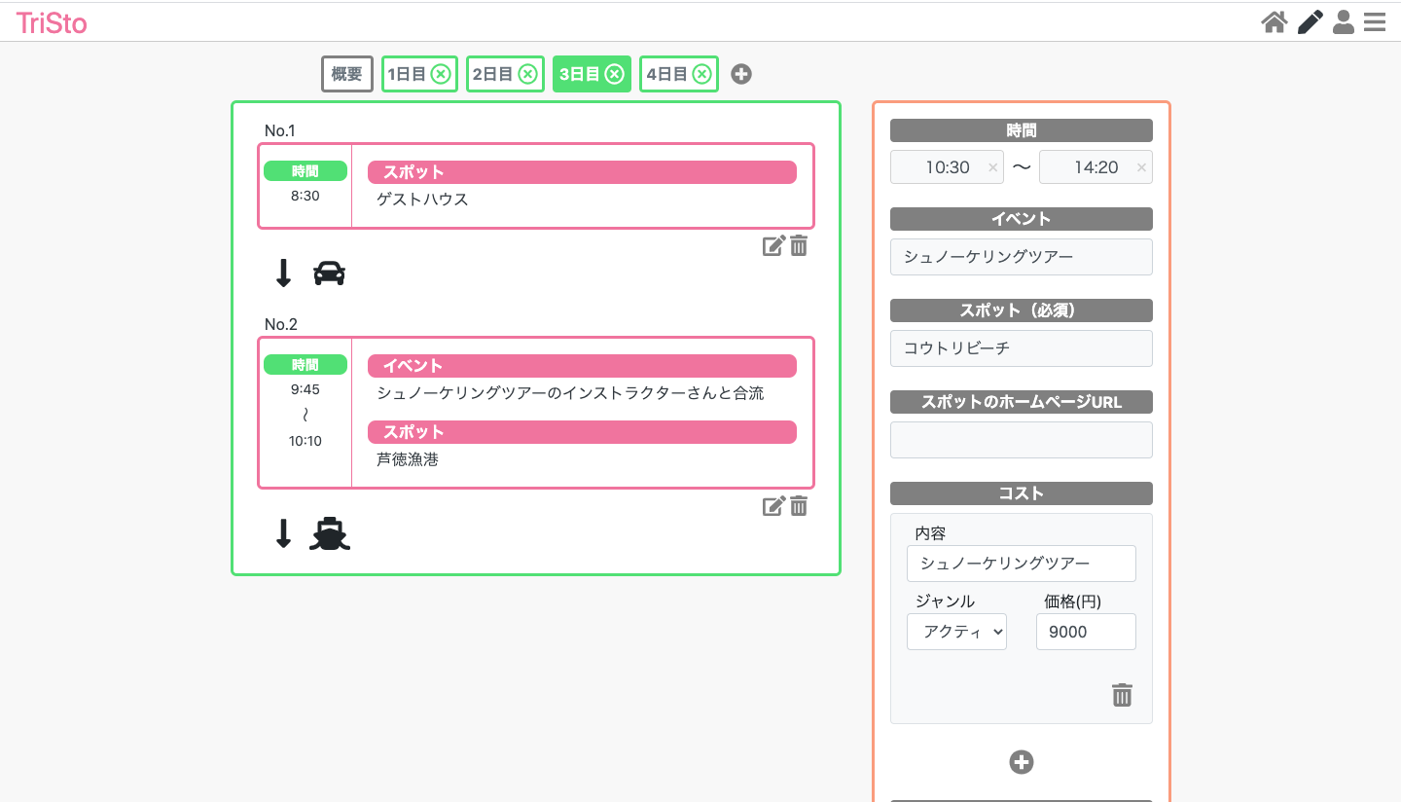This screenshot has height=802, width=1401.
Task: Click the pencil edit icon in header
Action: 1311,21
